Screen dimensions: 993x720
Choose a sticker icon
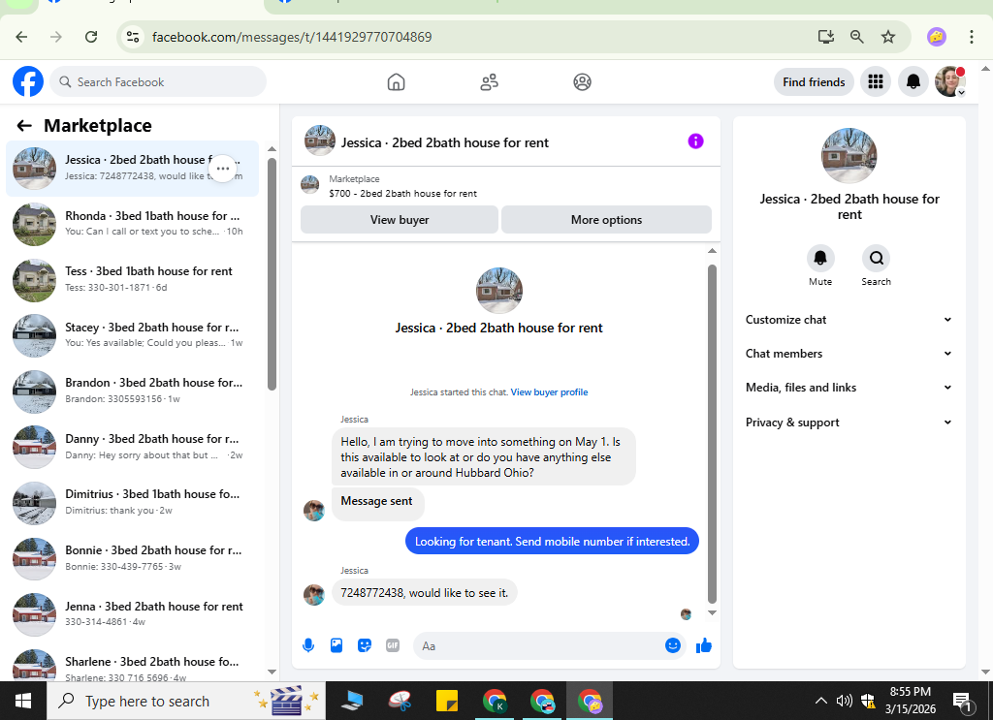[365, 645]
